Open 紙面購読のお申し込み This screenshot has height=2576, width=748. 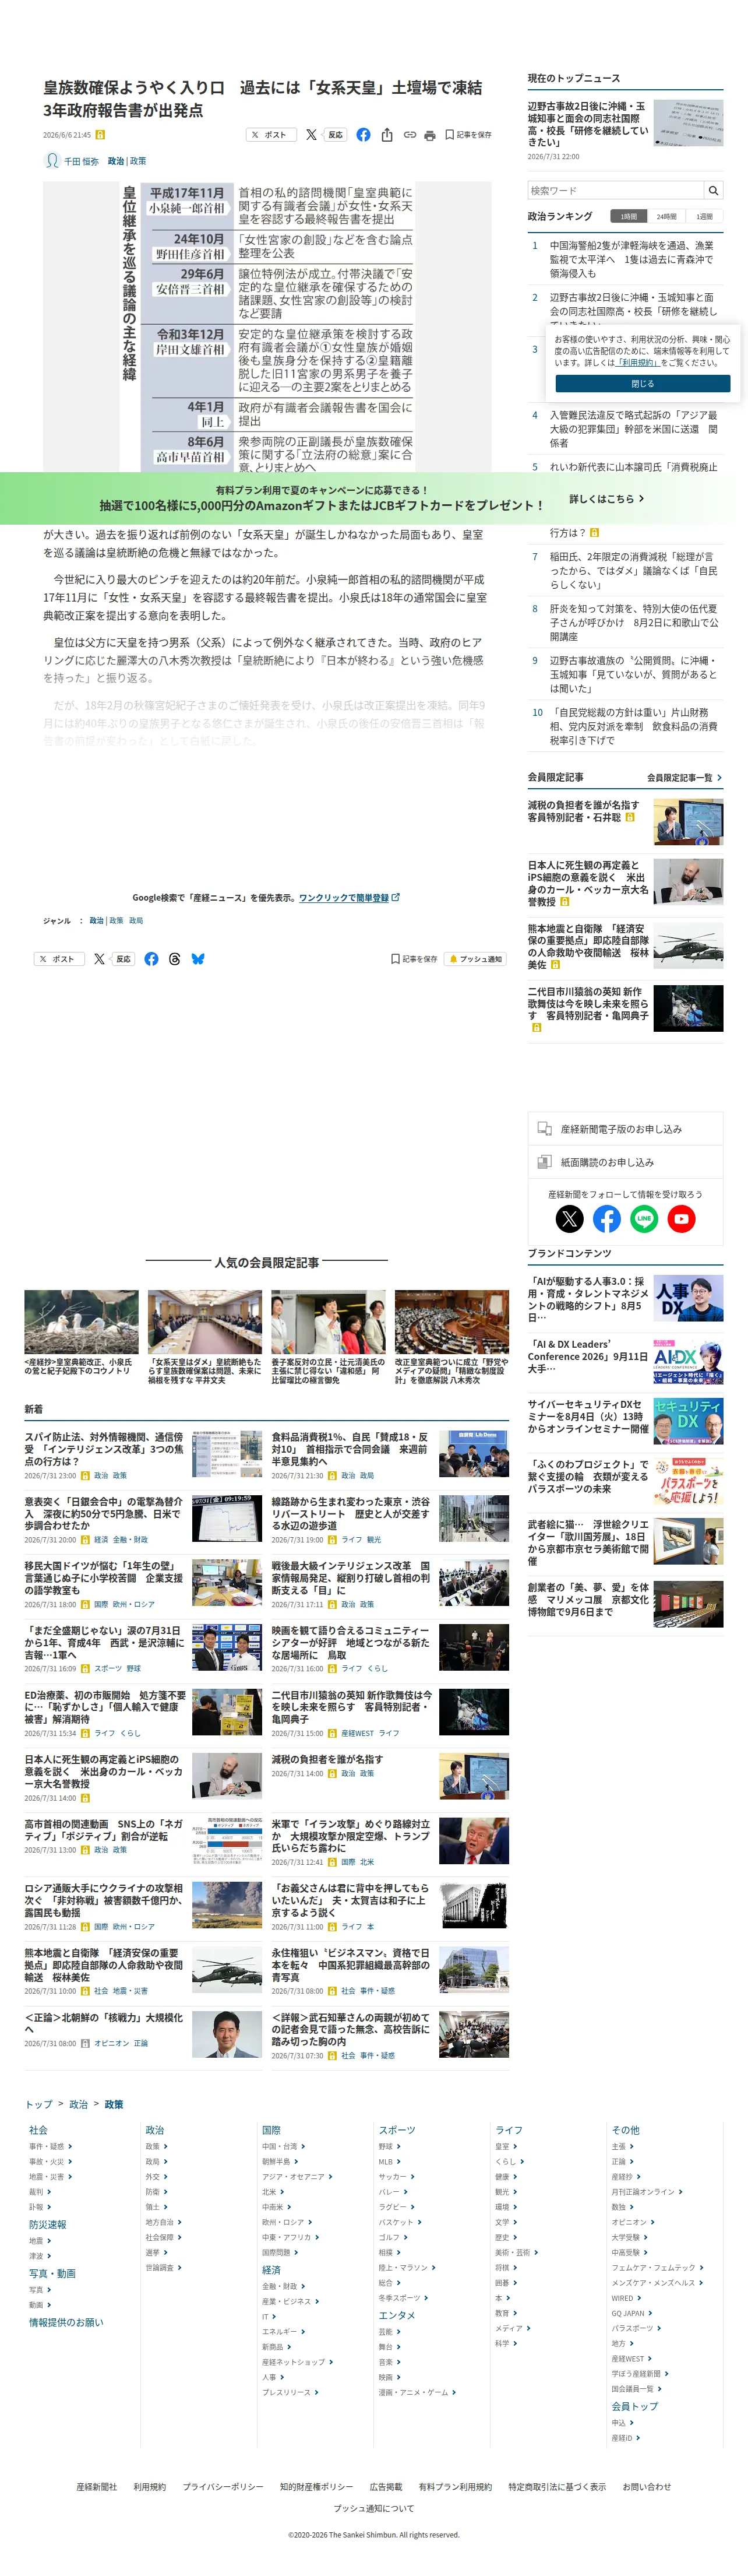point(625,1162)
